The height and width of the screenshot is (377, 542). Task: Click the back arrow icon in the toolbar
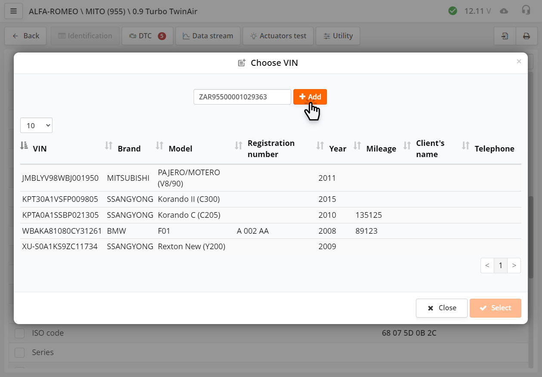16,36
